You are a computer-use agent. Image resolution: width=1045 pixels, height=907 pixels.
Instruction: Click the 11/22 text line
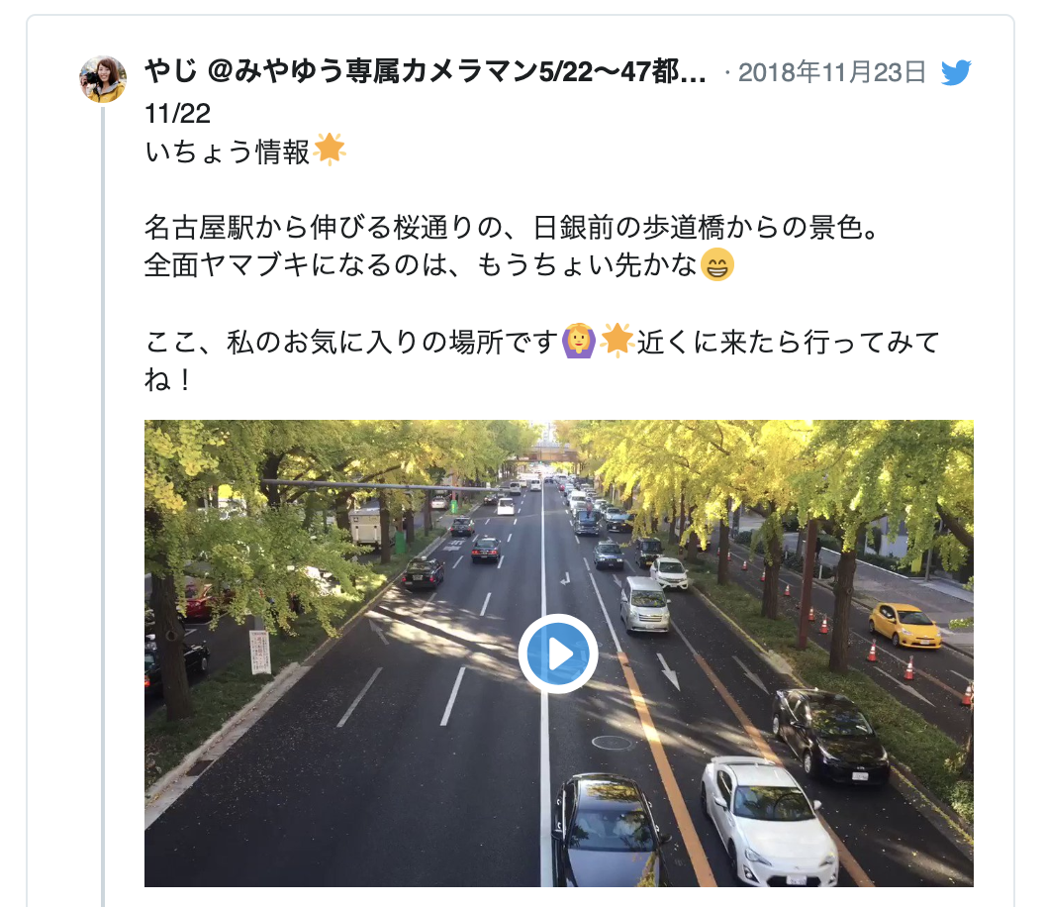[177, 113]
